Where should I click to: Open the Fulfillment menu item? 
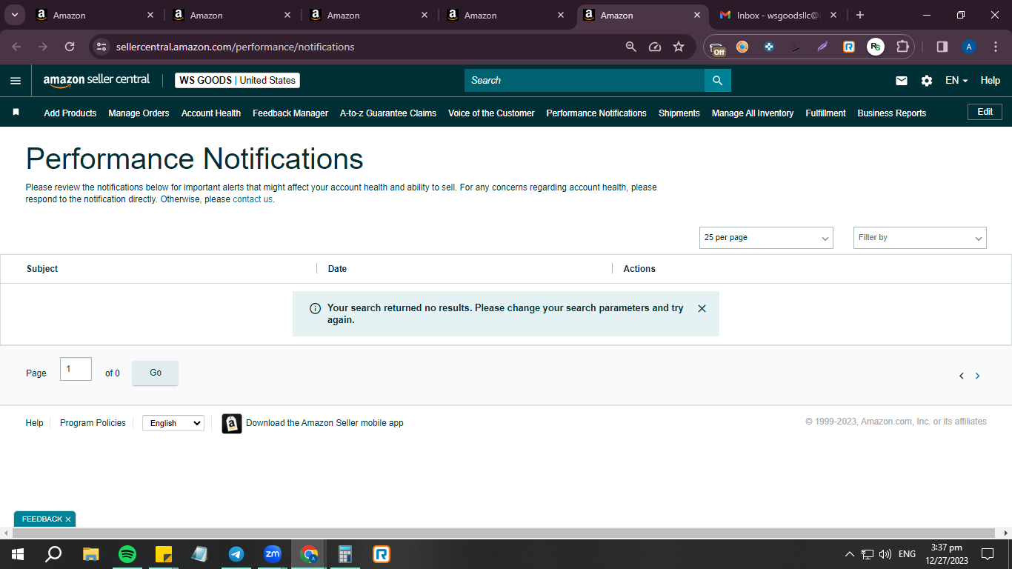tap(826, 113)
